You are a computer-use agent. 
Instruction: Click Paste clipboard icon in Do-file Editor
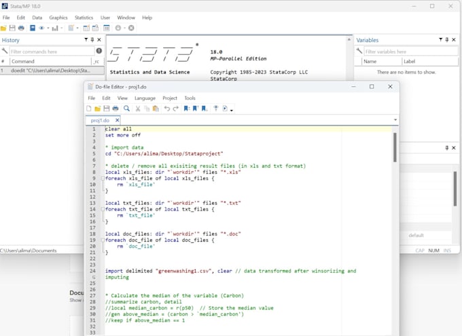(x=156, y=109)
